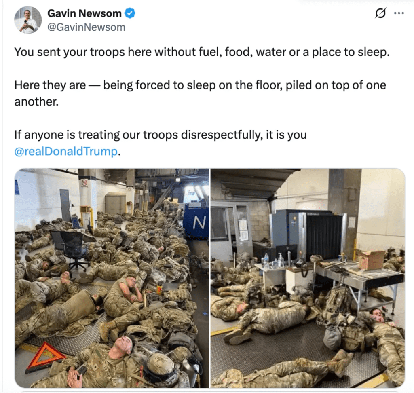
Task: Open the @GavinNewsom handle link
Action: tap(86, 27)
